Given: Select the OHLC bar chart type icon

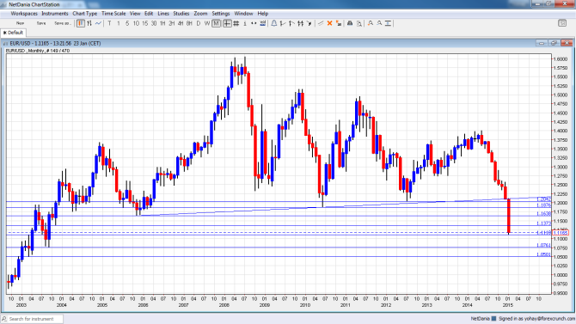Looking at the screenshot, I should coord(89,23).
